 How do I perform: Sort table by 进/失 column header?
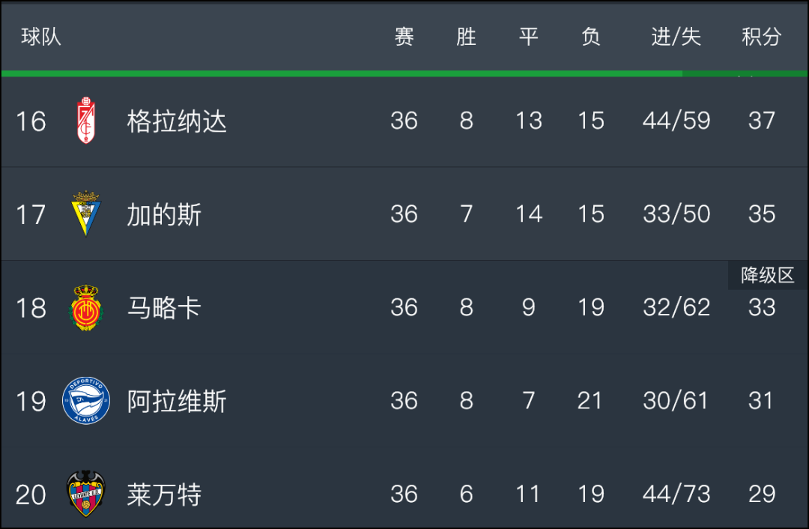point(676,37)
